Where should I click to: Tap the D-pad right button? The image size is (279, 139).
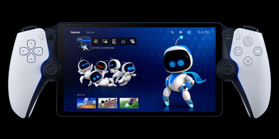click(x=38, y=51)
